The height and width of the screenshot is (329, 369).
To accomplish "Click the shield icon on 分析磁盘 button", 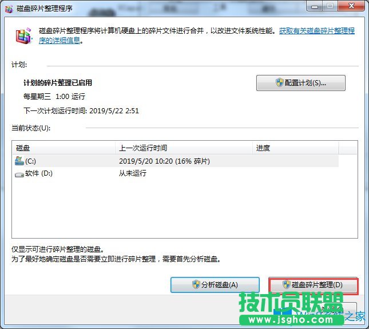I will [x=196, y=284].
